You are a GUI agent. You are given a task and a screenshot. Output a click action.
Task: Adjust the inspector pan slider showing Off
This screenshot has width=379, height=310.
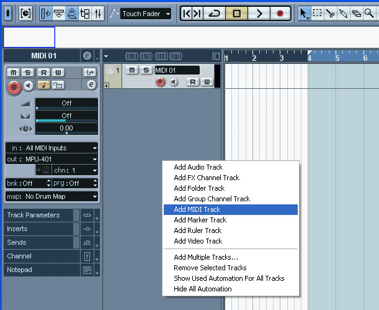(x=66, y=116)
